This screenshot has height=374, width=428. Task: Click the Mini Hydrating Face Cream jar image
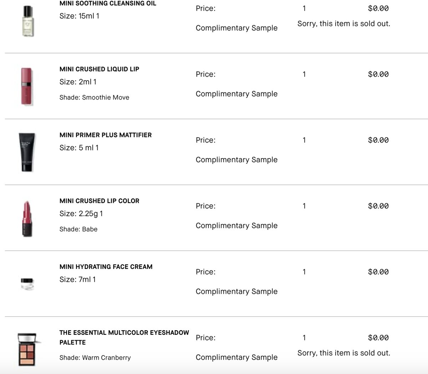pyautogui.click(x=27, y=284)
